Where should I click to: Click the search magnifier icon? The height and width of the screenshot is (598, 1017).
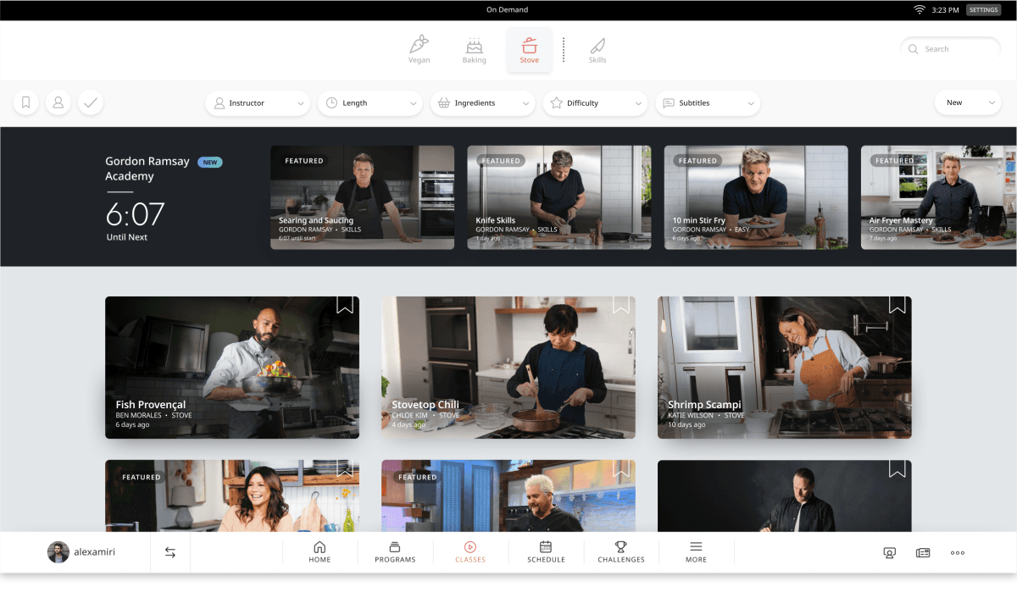coord(913,49)
